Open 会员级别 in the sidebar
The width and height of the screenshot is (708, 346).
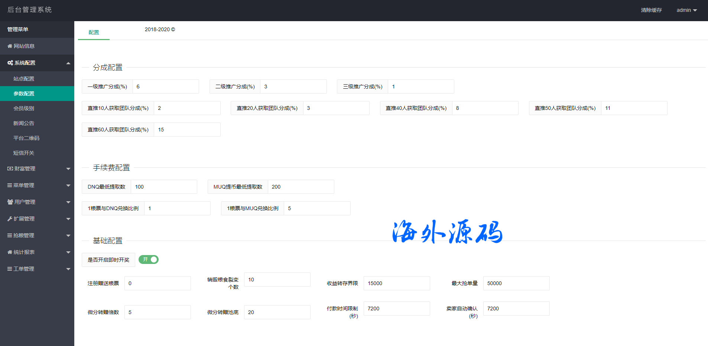tap(24, 108)
